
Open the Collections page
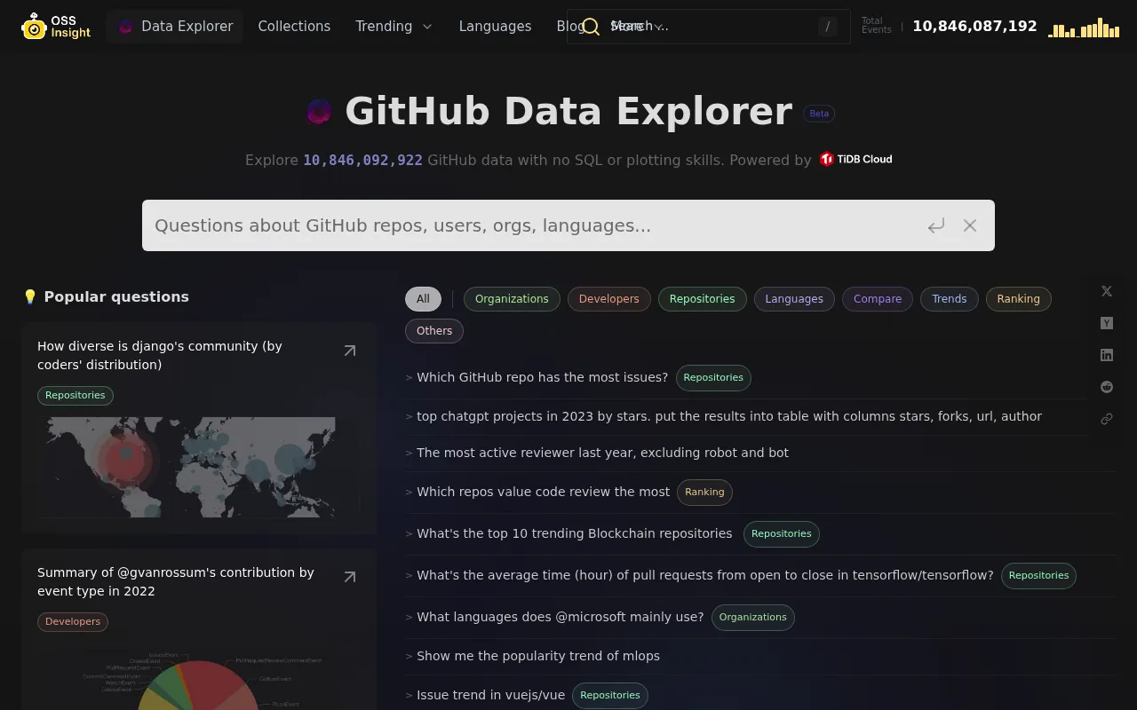294,27
